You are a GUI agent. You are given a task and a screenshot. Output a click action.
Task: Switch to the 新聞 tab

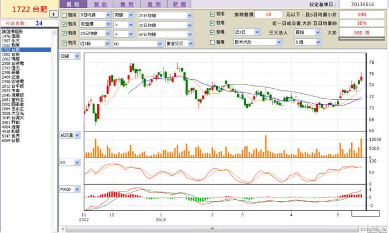click(179, 4)
